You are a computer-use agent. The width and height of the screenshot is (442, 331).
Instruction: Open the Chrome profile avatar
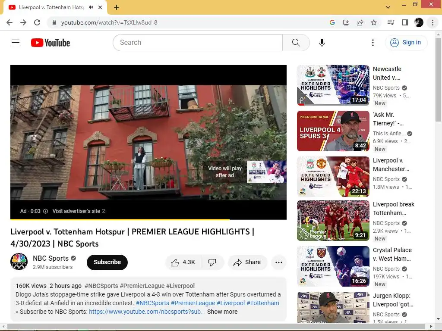pos(419,22)
